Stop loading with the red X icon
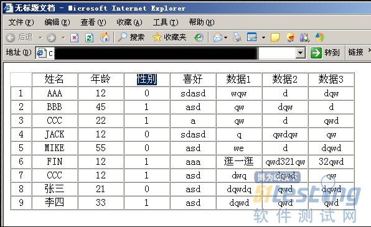Viewport: 371px width, 227px height. 75,37
